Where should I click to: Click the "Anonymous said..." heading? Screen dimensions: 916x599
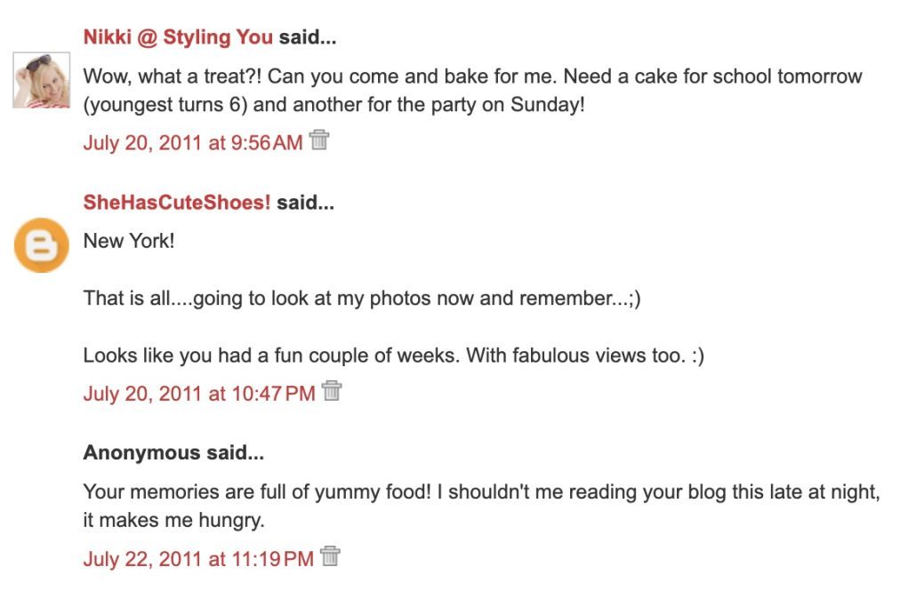(173, 453)
